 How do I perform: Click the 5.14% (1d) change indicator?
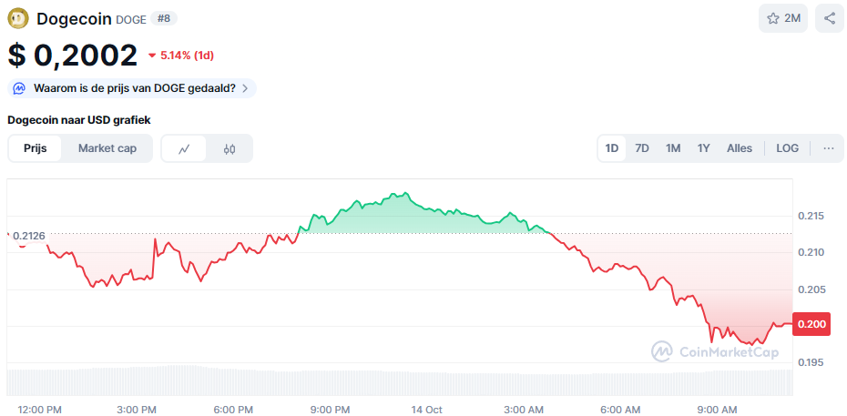point(187,56)
